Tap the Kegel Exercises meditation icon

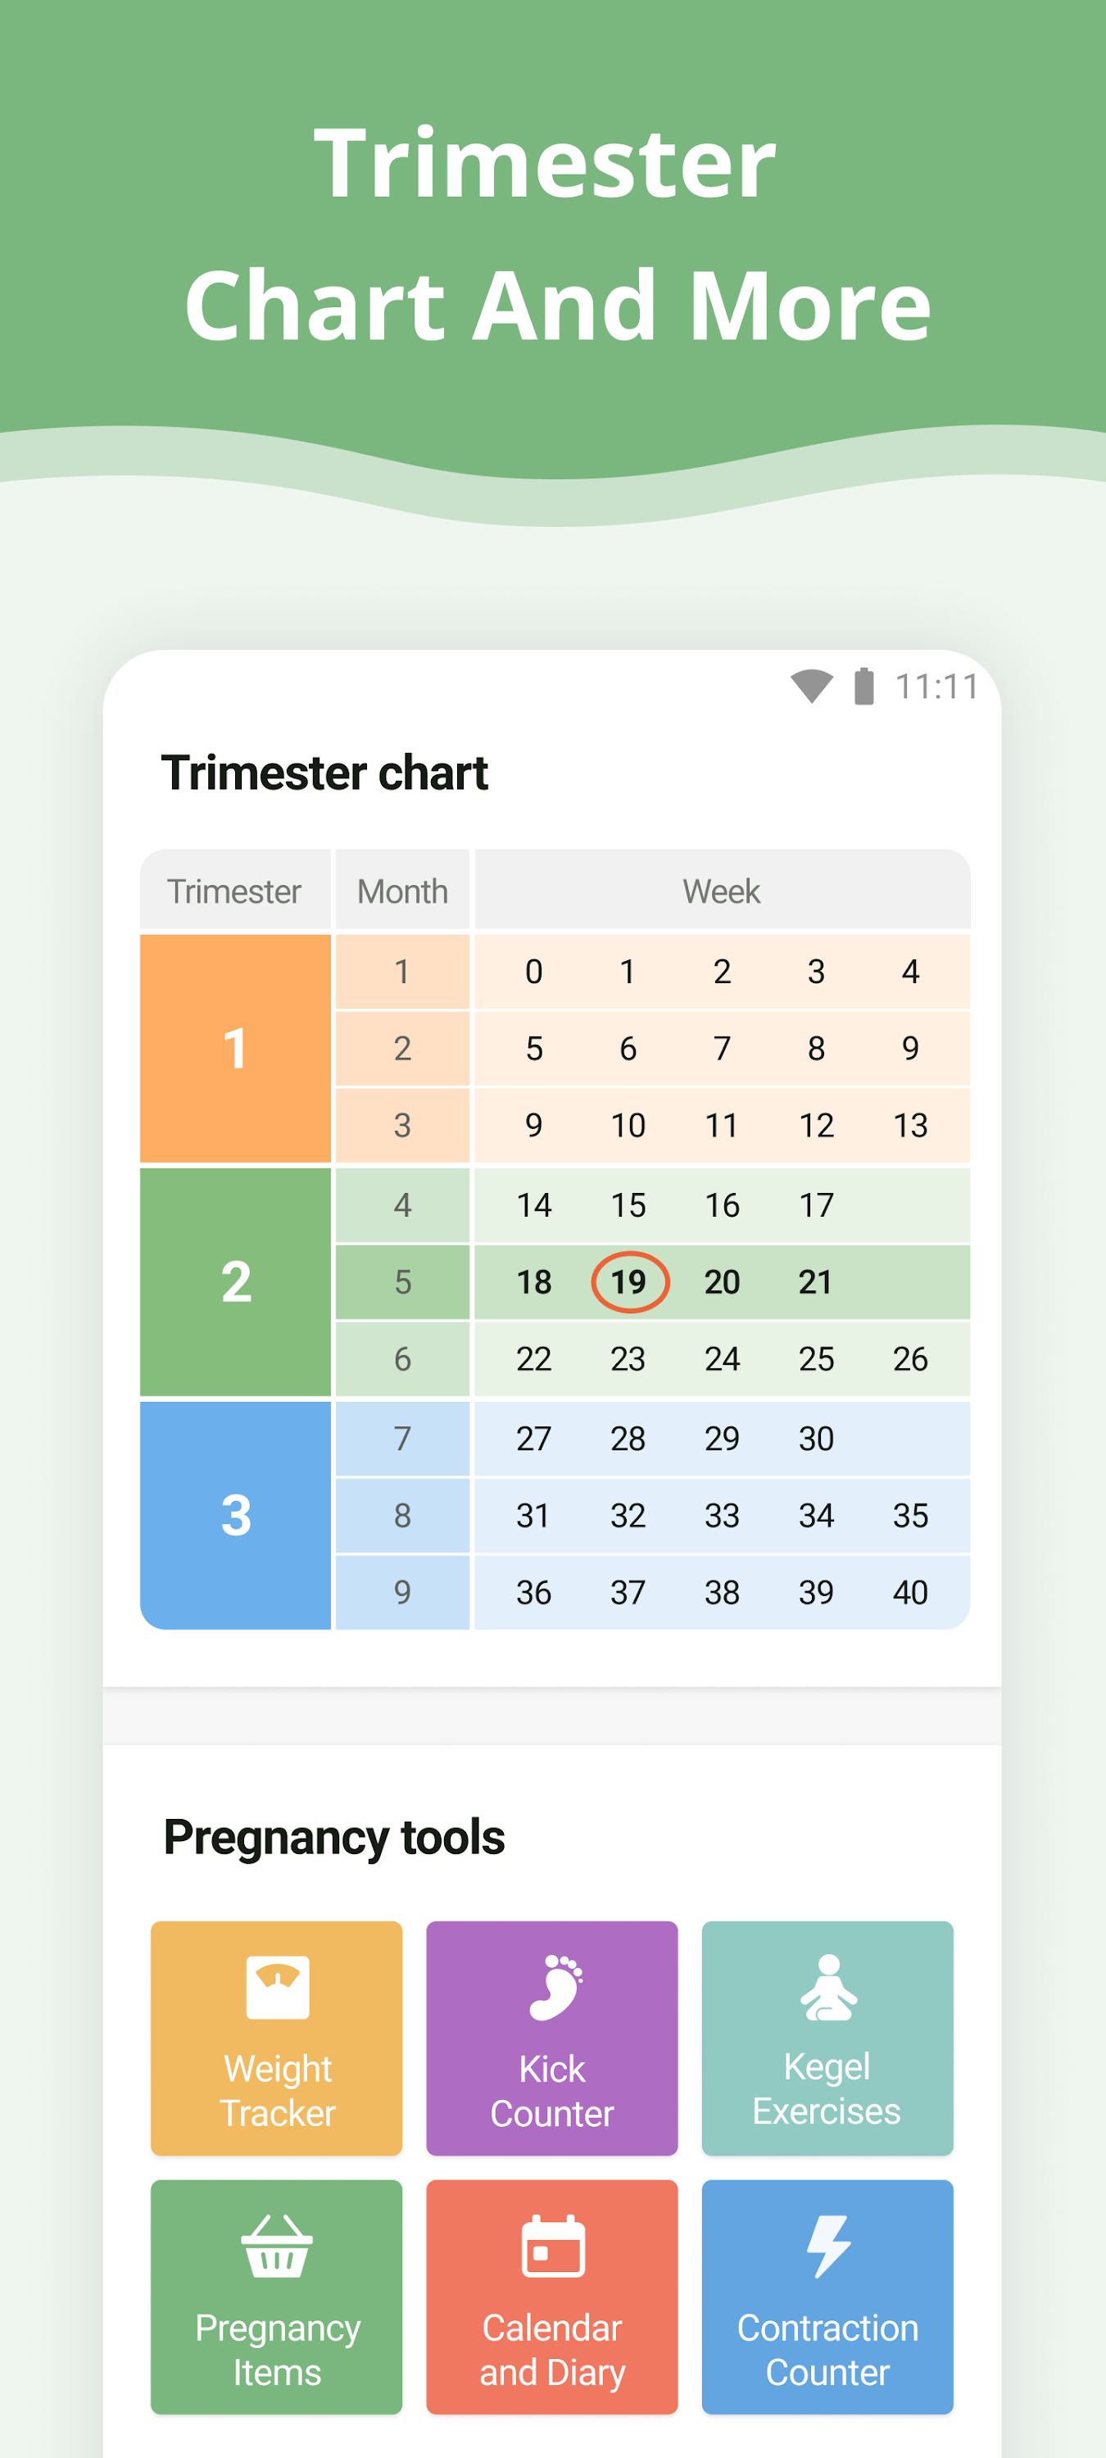(827, 1987)
